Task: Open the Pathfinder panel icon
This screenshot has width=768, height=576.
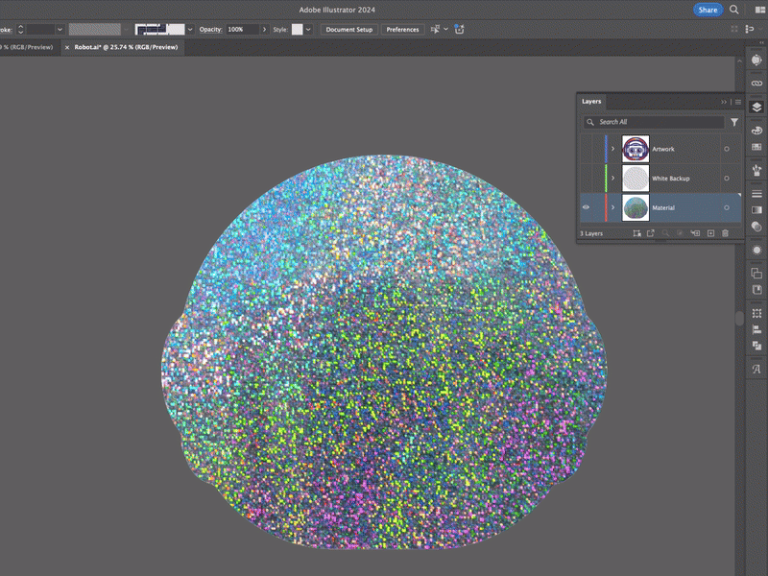Action: coord(756,346)
